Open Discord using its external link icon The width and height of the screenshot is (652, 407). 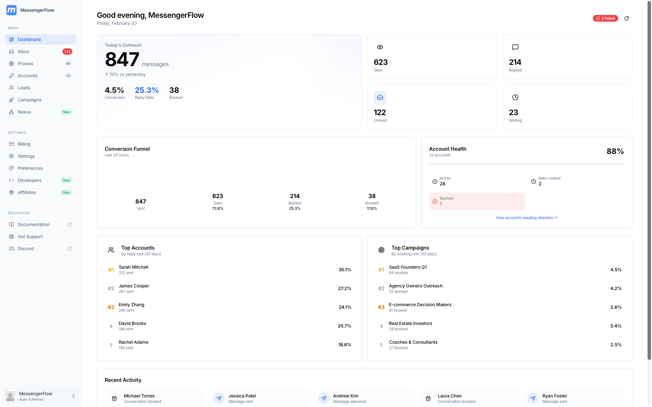(x=69, y=249)
